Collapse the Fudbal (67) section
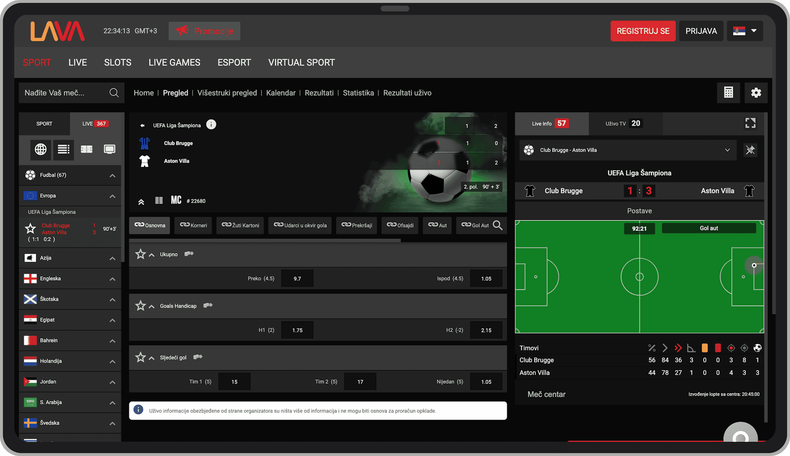This screenshot has width=790, height=456. coord(112,175)
